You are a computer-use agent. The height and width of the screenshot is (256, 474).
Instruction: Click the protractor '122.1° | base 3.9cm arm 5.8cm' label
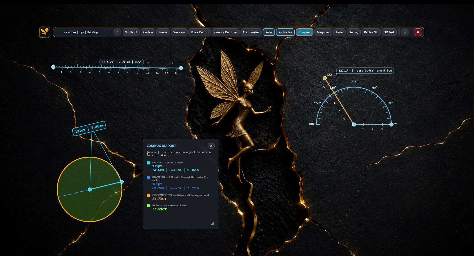365,71
